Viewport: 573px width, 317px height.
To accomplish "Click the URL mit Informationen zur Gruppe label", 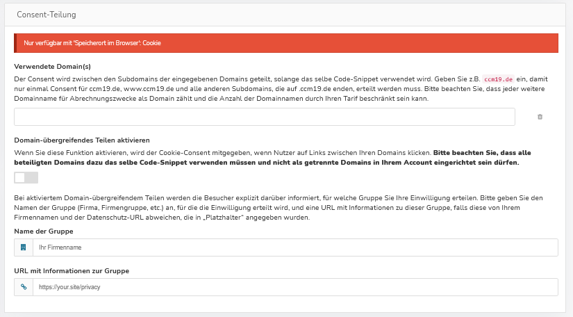I will point(72,270).
